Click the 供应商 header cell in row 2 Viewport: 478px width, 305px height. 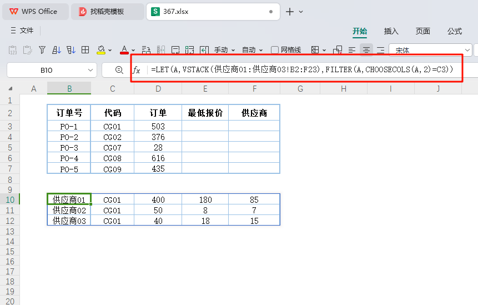tap(254, 113)
